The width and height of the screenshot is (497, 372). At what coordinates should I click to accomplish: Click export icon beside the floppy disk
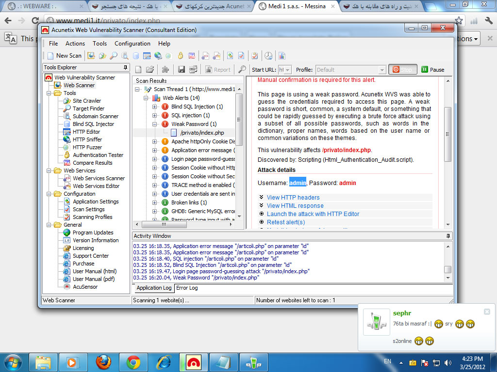[193, 70]
